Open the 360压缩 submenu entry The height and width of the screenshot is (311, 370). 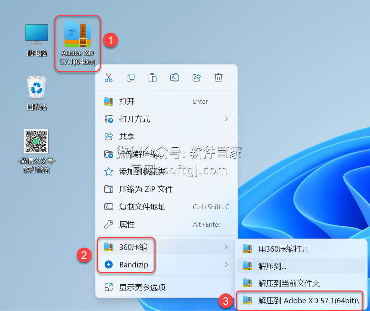[167, 247]
